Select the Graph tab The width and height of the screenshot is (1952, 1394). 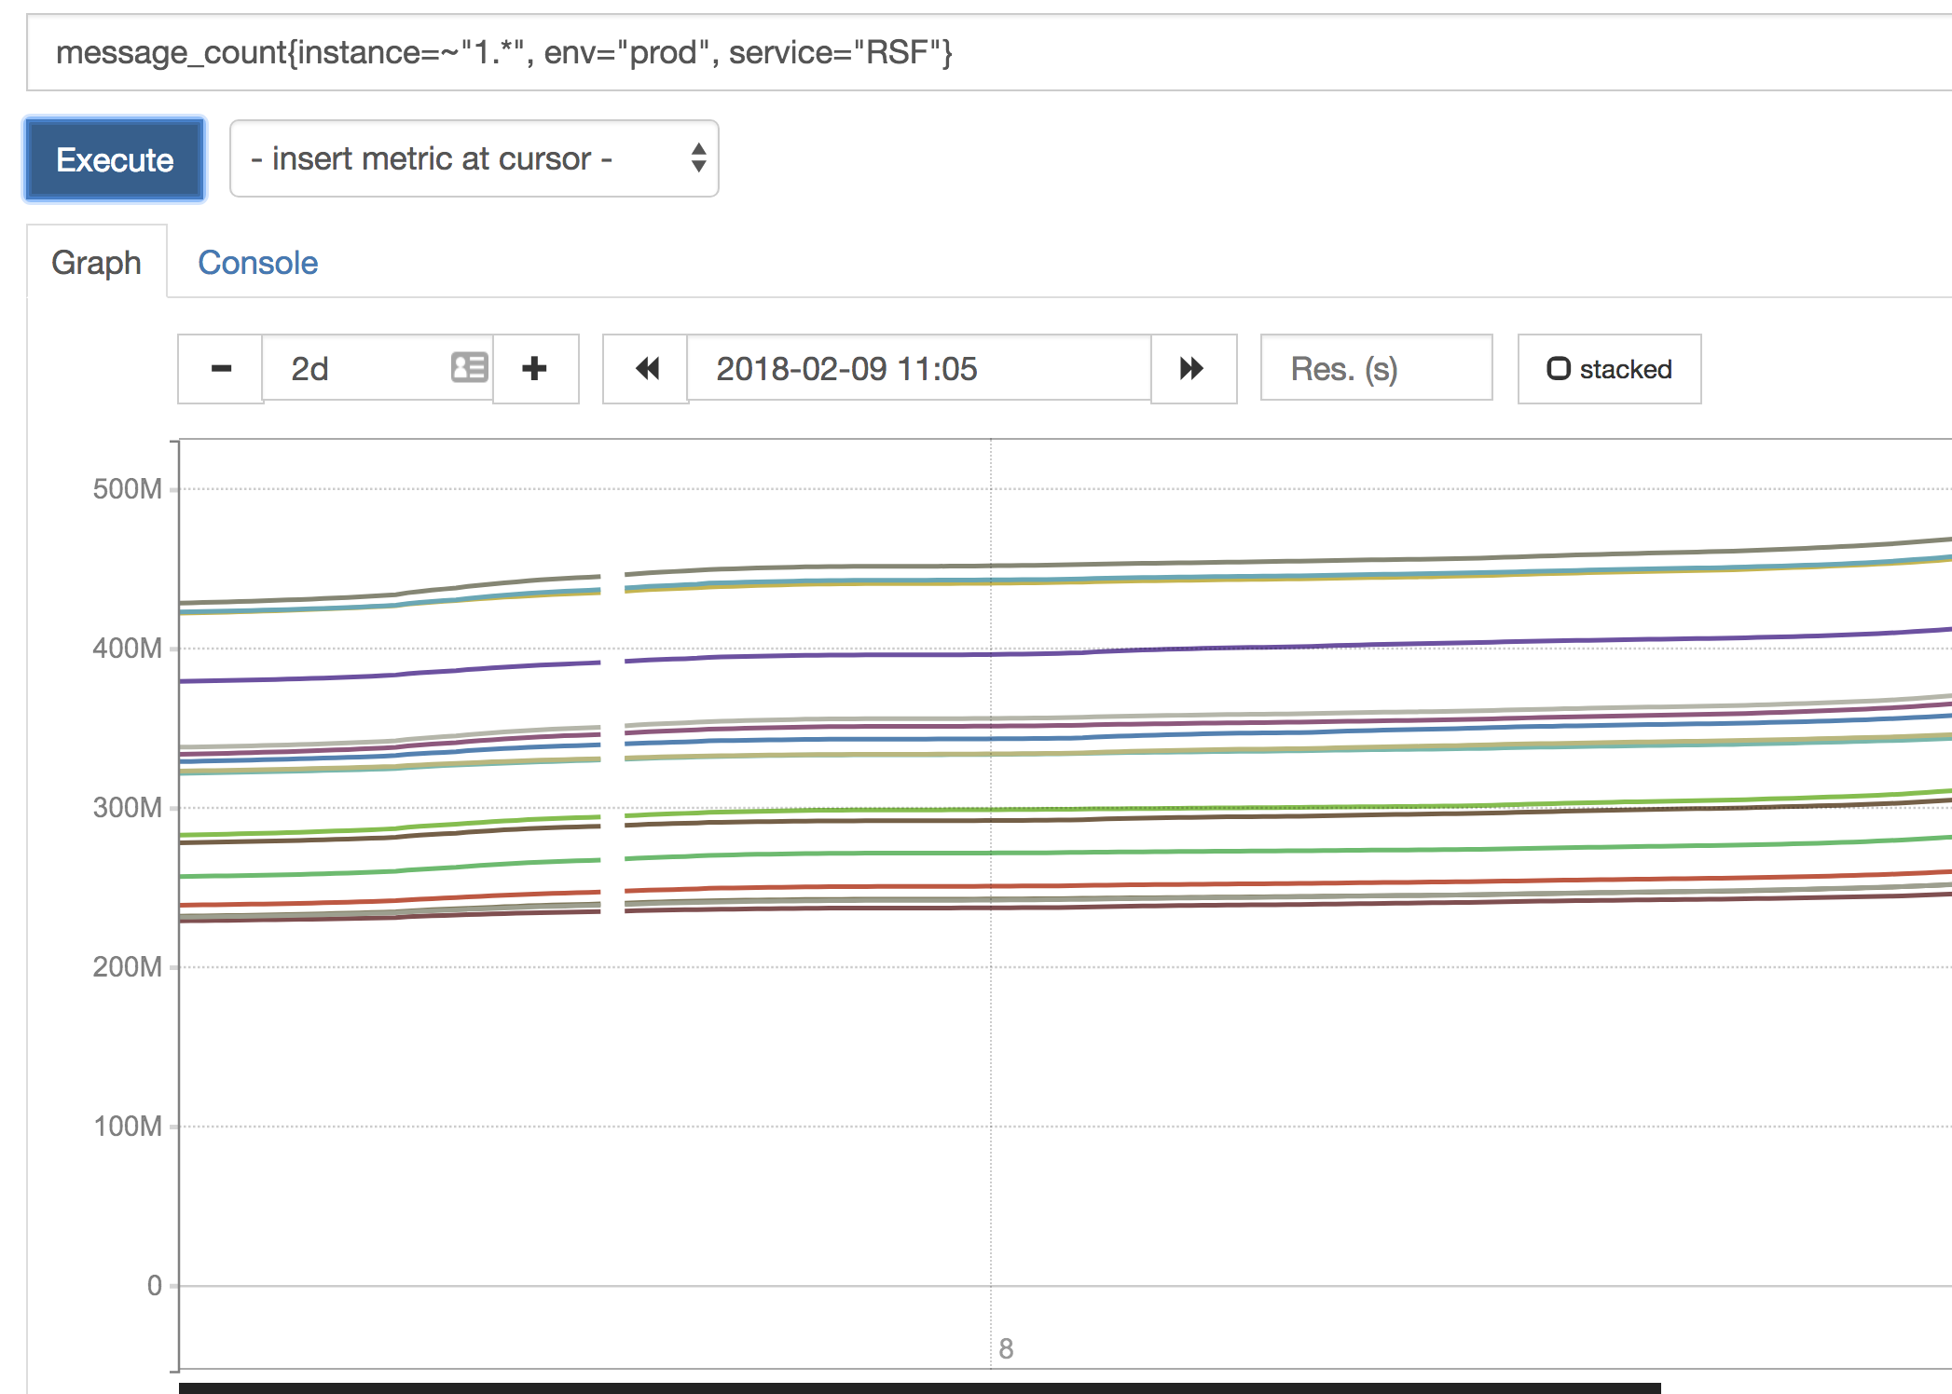pos(97,264)
